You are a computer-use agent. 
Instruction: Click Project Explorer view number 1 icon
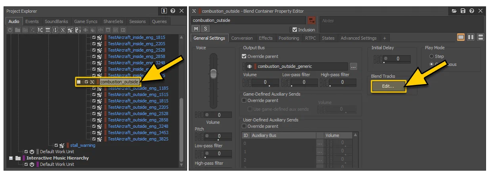coord(164,11)
